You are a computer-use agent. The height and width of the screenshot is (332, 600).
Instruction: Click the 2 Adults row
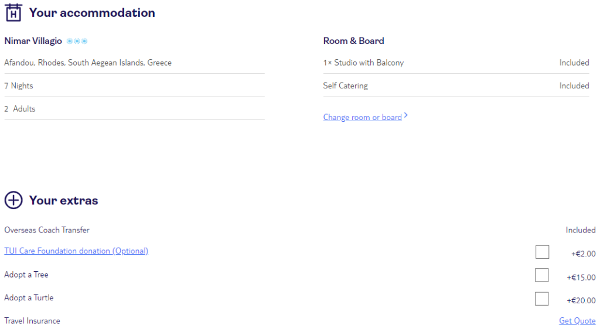pyautogui.click(x=134, y=109)
